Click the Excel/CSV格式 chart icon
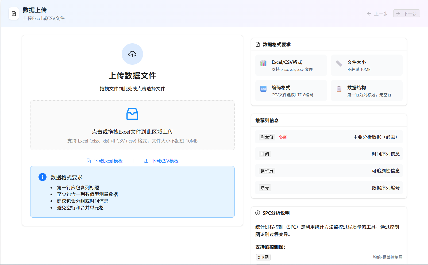Viewport: 428px width, 265px height. coord(263,63)
